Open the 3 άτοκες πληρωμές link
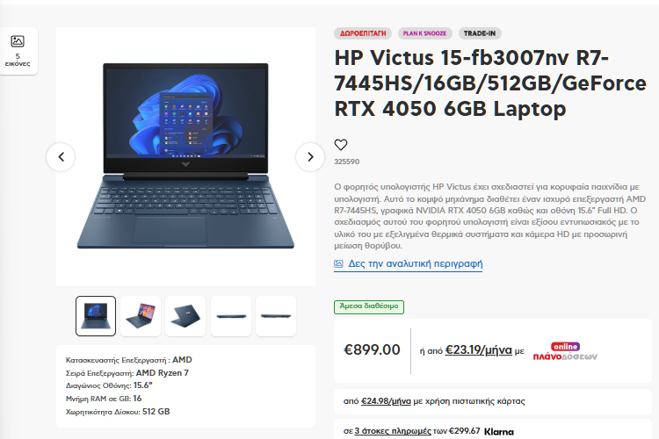 (x=393, y=431)
